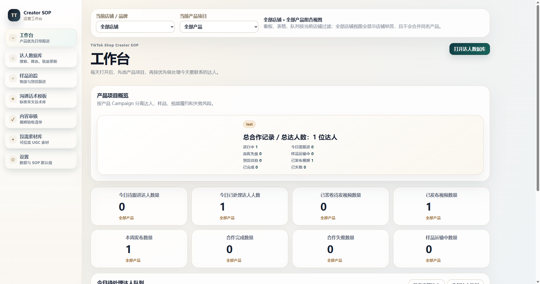
Task: Click the 设置 gear icon
Action: [x=13, y=160]
